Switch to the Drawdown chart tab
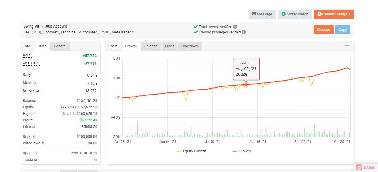 [190, 46]
